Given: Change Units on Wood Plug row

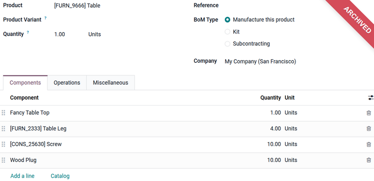Looking at the screenshot, I should pos(291,160).
